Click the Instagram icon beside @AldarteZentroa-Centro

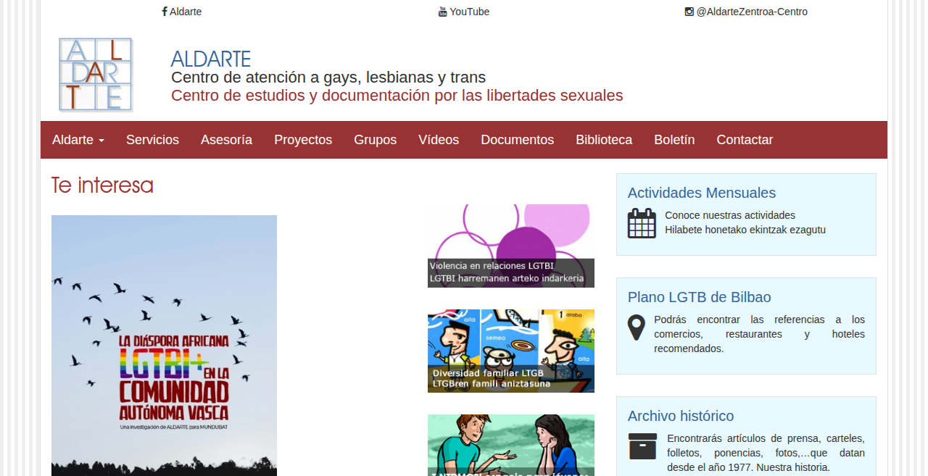(x=689, y=12)
